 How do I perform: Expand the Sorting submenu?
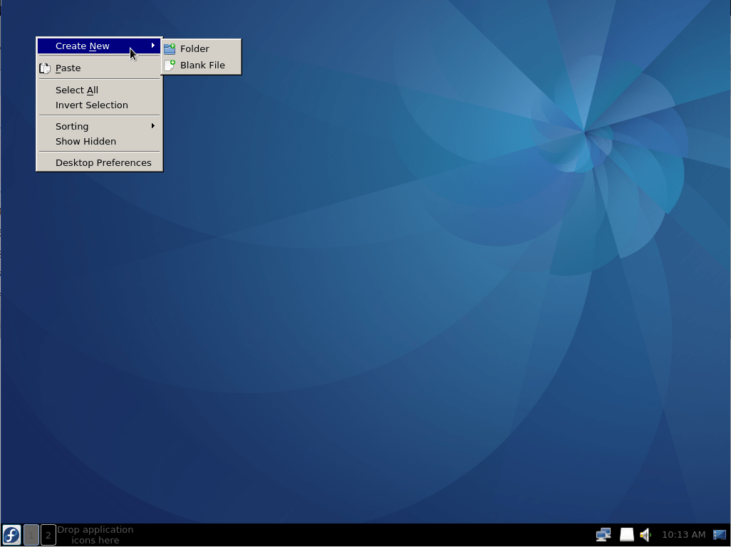71,126
